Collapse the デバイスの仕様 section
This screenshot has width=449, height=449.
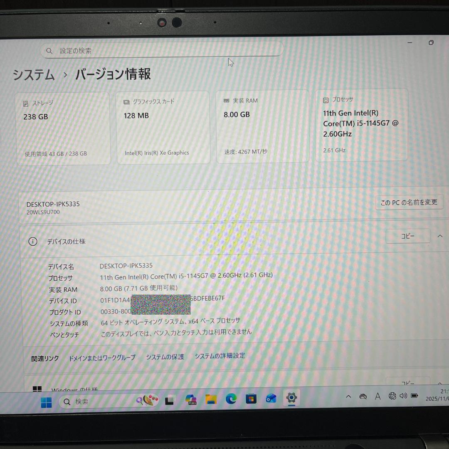coord(439,236)
